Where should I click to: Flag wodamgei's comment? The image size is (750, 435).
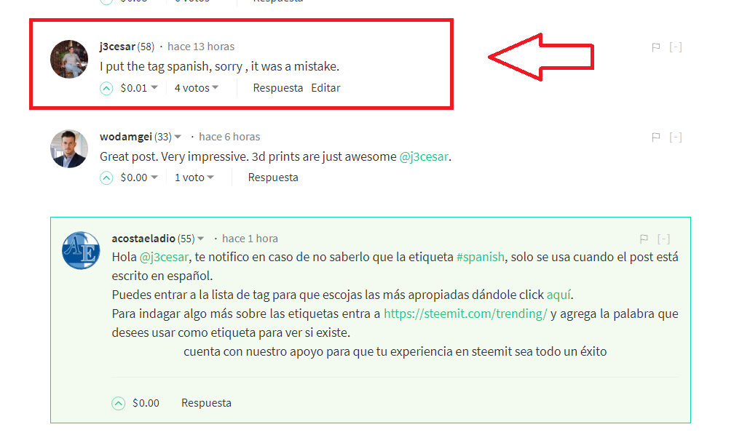(x=656, y=137)
